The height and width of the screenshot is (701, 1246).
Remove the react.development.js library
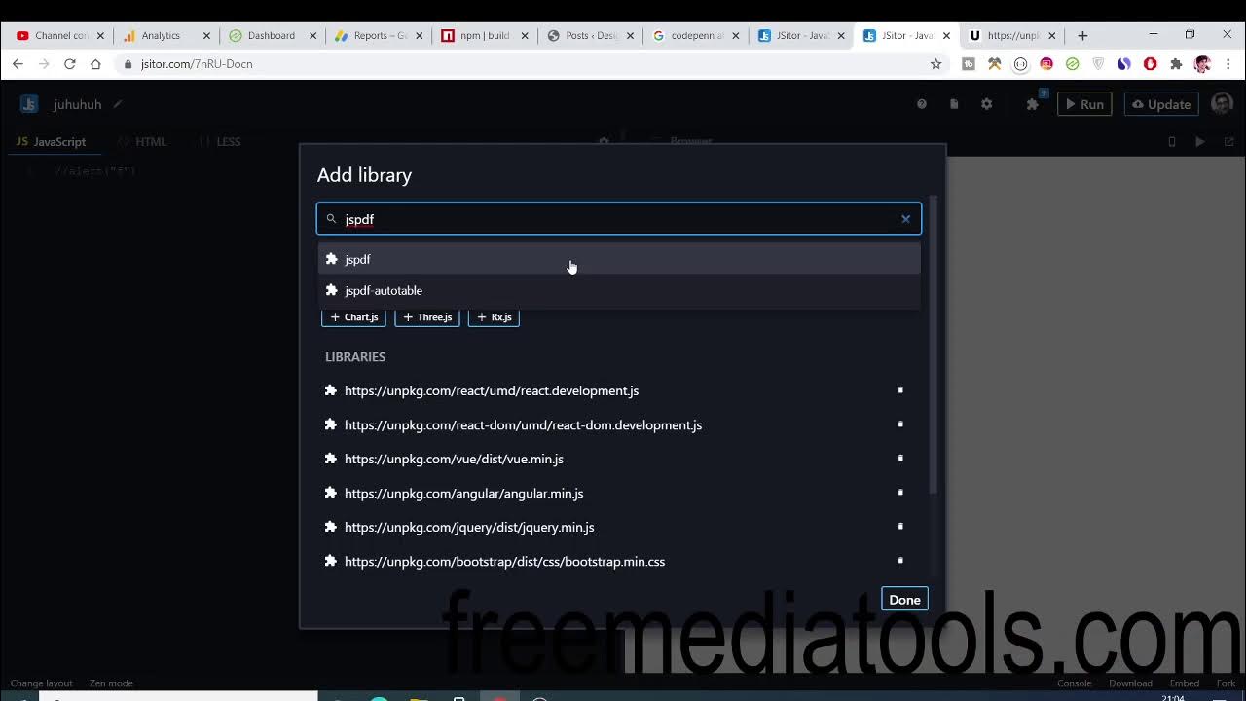(x=900, y=390)
